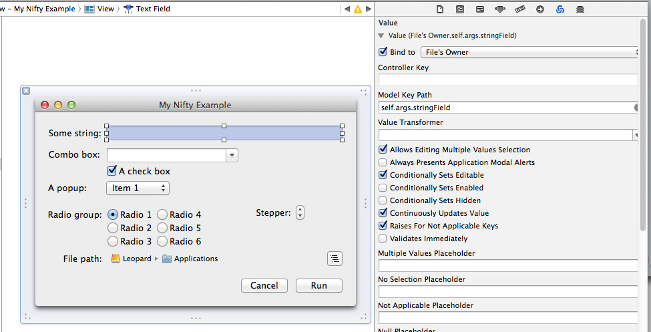Select the Radio 5 option
Image resolution: width=651 pixels, height=332 pixels.
tap(162, 228)
